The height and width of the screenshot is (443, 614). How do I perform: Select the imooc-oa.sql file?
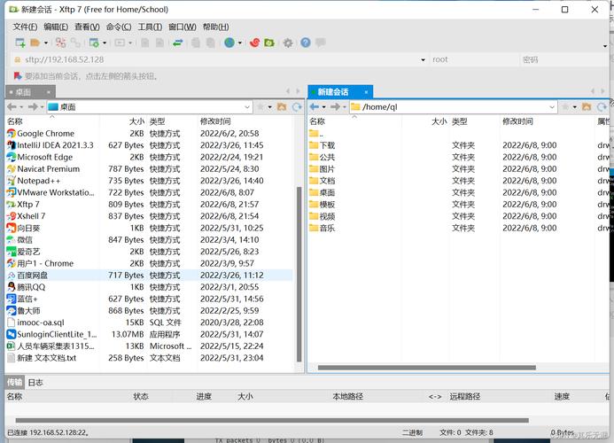click(149, 323)
